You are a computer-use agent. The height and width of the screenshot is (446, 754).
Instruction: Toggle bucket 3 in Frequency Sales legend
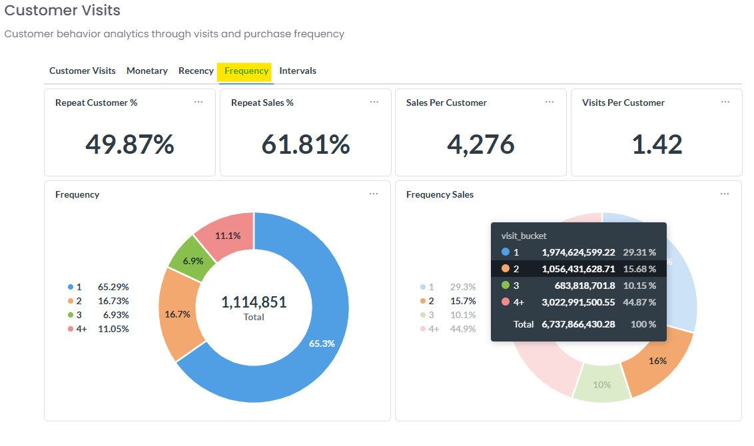448,315
